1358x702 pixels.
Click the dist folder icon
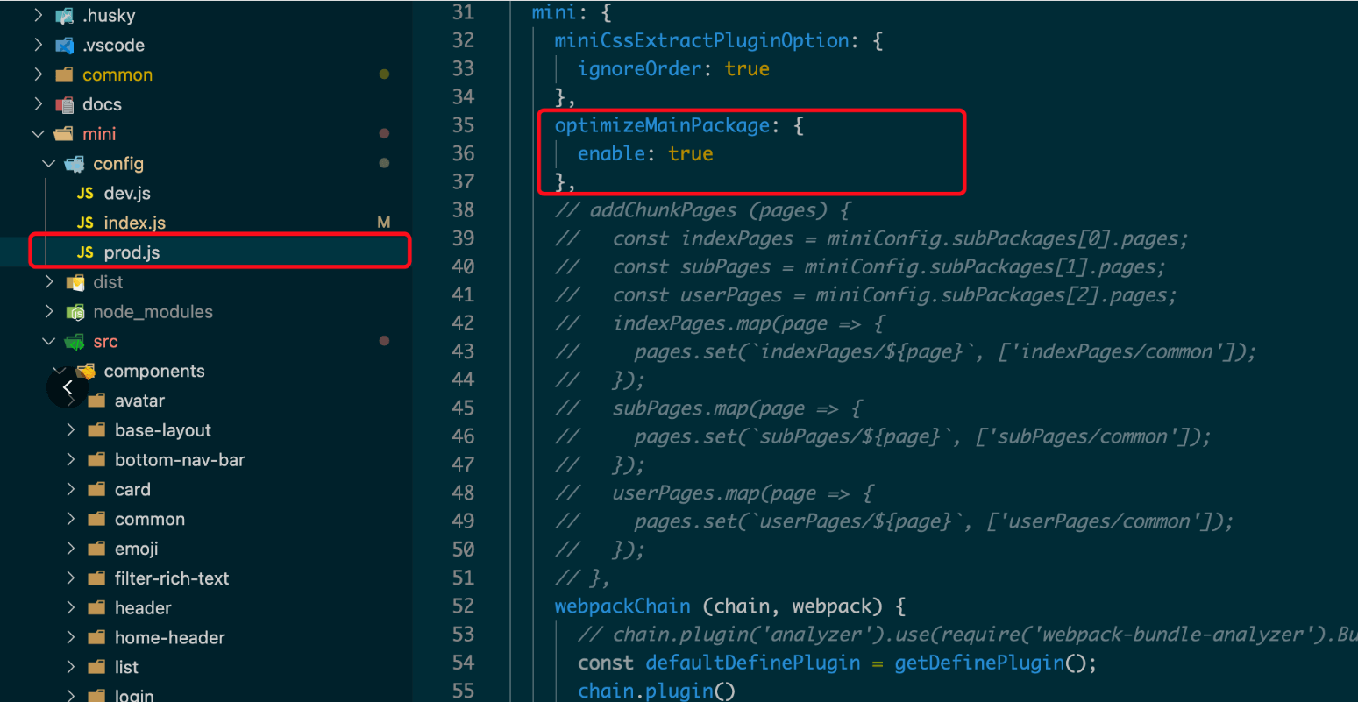tap(75, 282)
